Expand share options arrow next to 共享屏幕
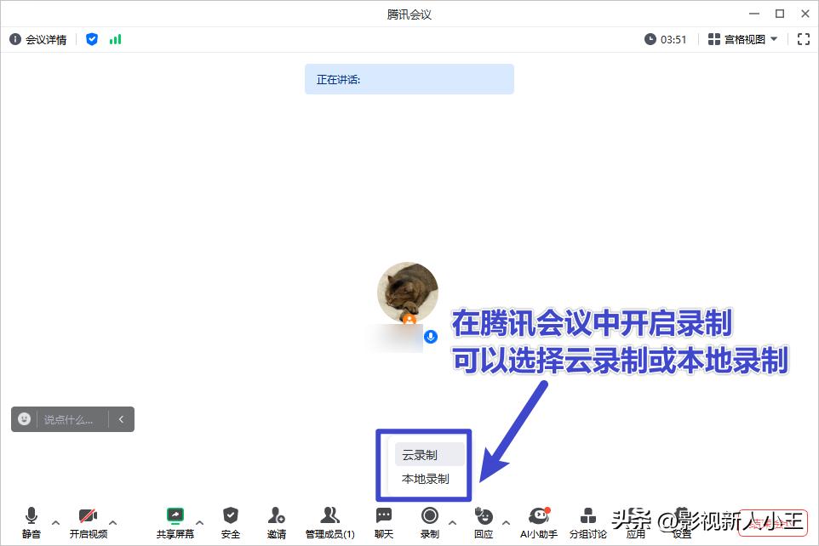The height and width of the screenshot is (546, 819). tap(199, 522)
